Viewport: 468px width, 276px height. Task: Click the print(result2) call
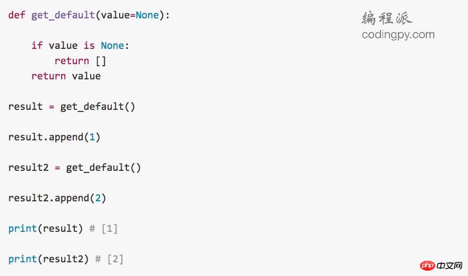(48, 259)
